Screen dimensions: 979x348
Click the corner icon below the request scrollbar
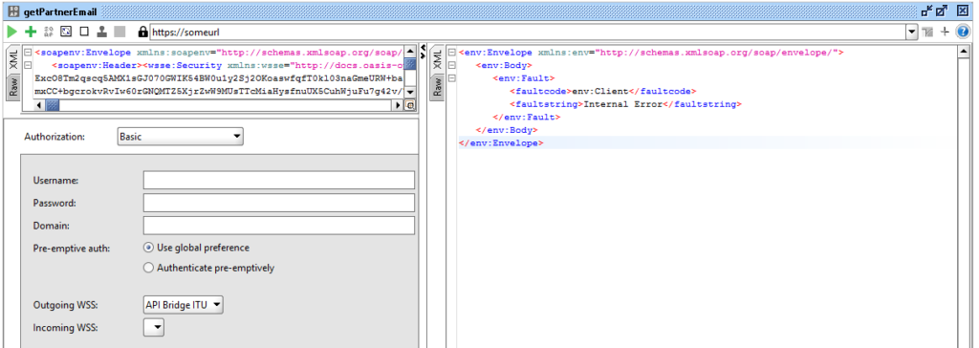point(411,105)
